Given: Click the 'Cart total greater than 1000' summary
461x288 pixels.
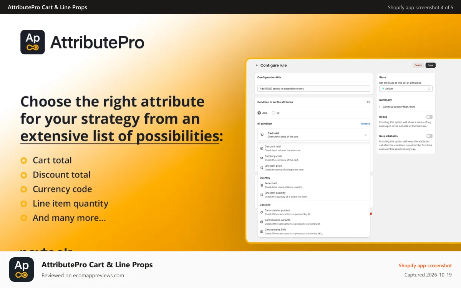Looking at the screenshot, I should point(399,107).
